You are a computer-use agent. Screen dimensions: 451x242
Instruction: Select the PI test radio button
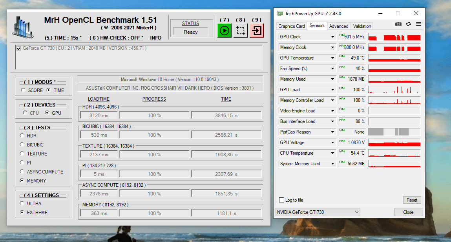[x=22, y=163]
